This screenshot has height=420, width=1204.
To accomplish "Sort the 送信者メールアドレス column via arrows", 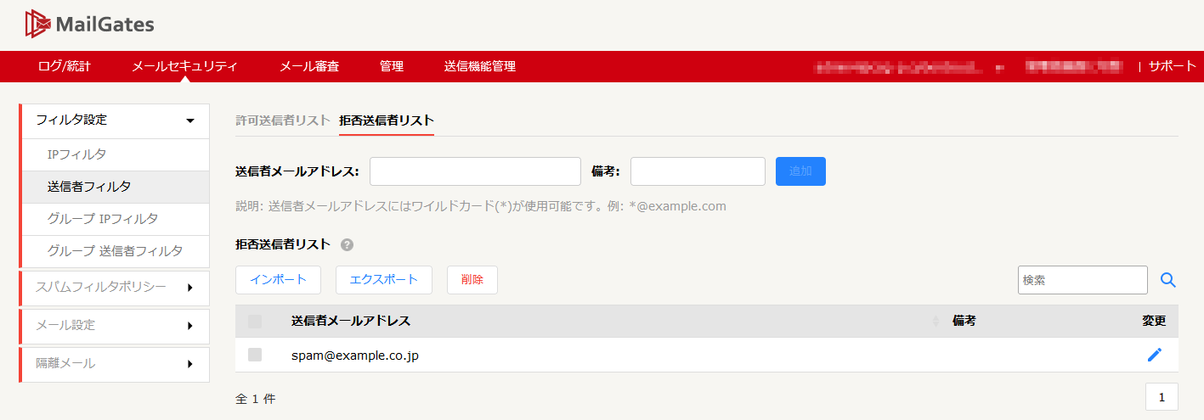I will tap(936, 321).
